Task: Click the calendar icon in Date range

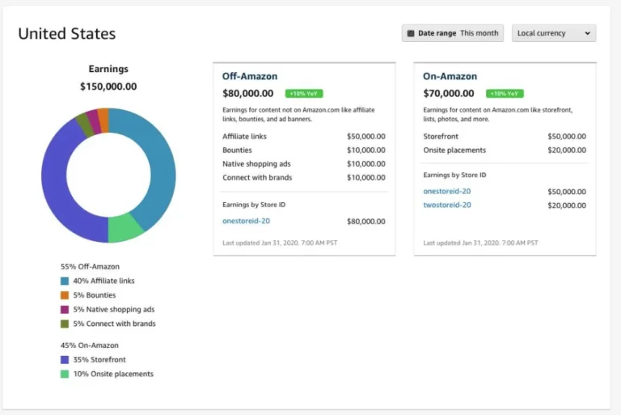Action: [x=411, y=33]
